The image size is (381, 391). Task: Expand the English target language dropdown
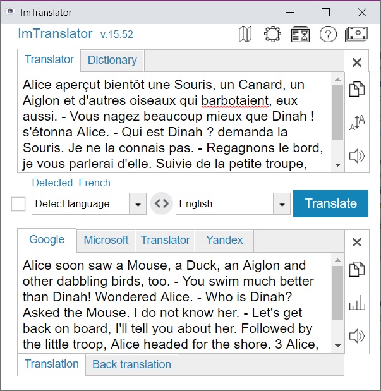(x=282, y=204)
